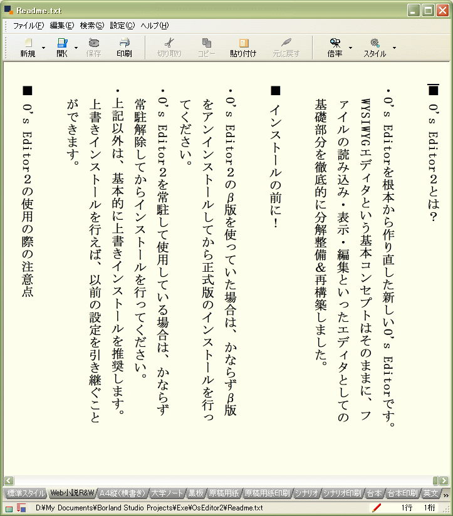Image resolution: width=453 pixels, height=516 pixels.
Task: Click the 1行 line indicator
Action: [407, 508]
